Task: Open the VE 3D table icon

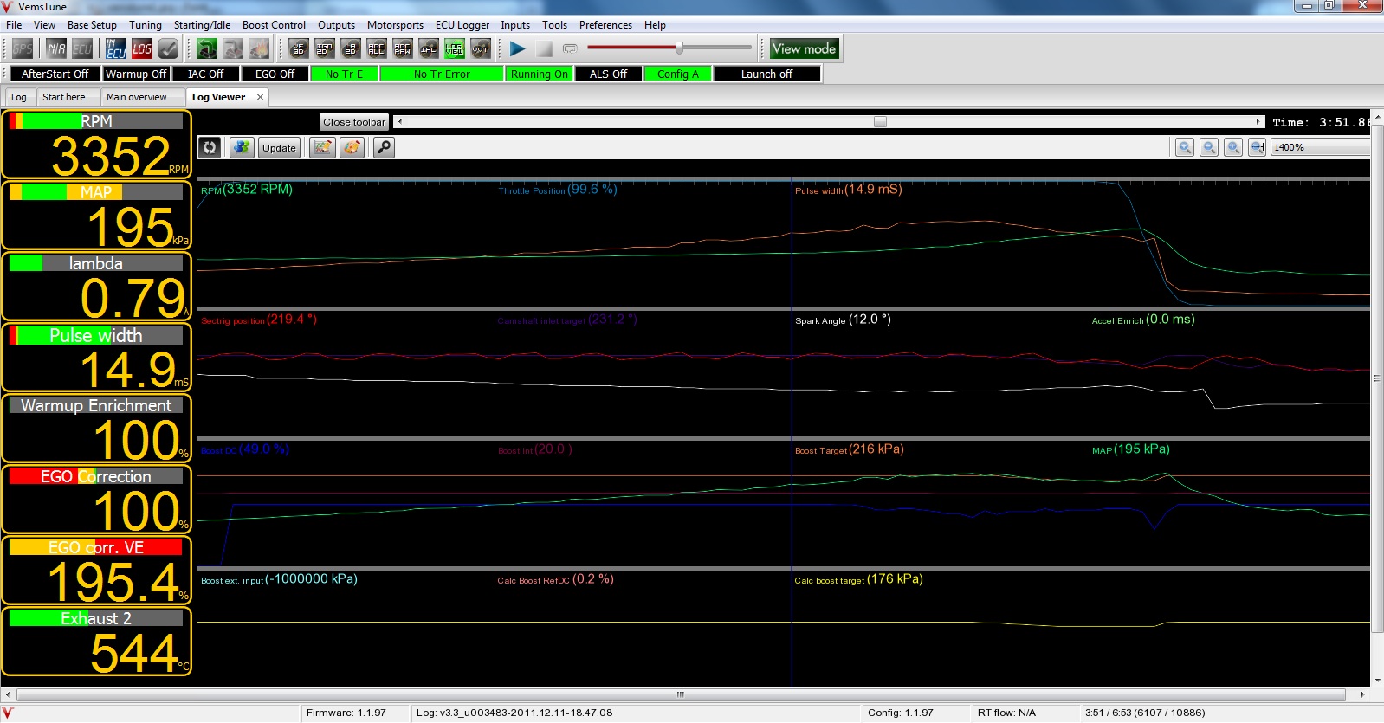Action: click(x=299, y=49)
